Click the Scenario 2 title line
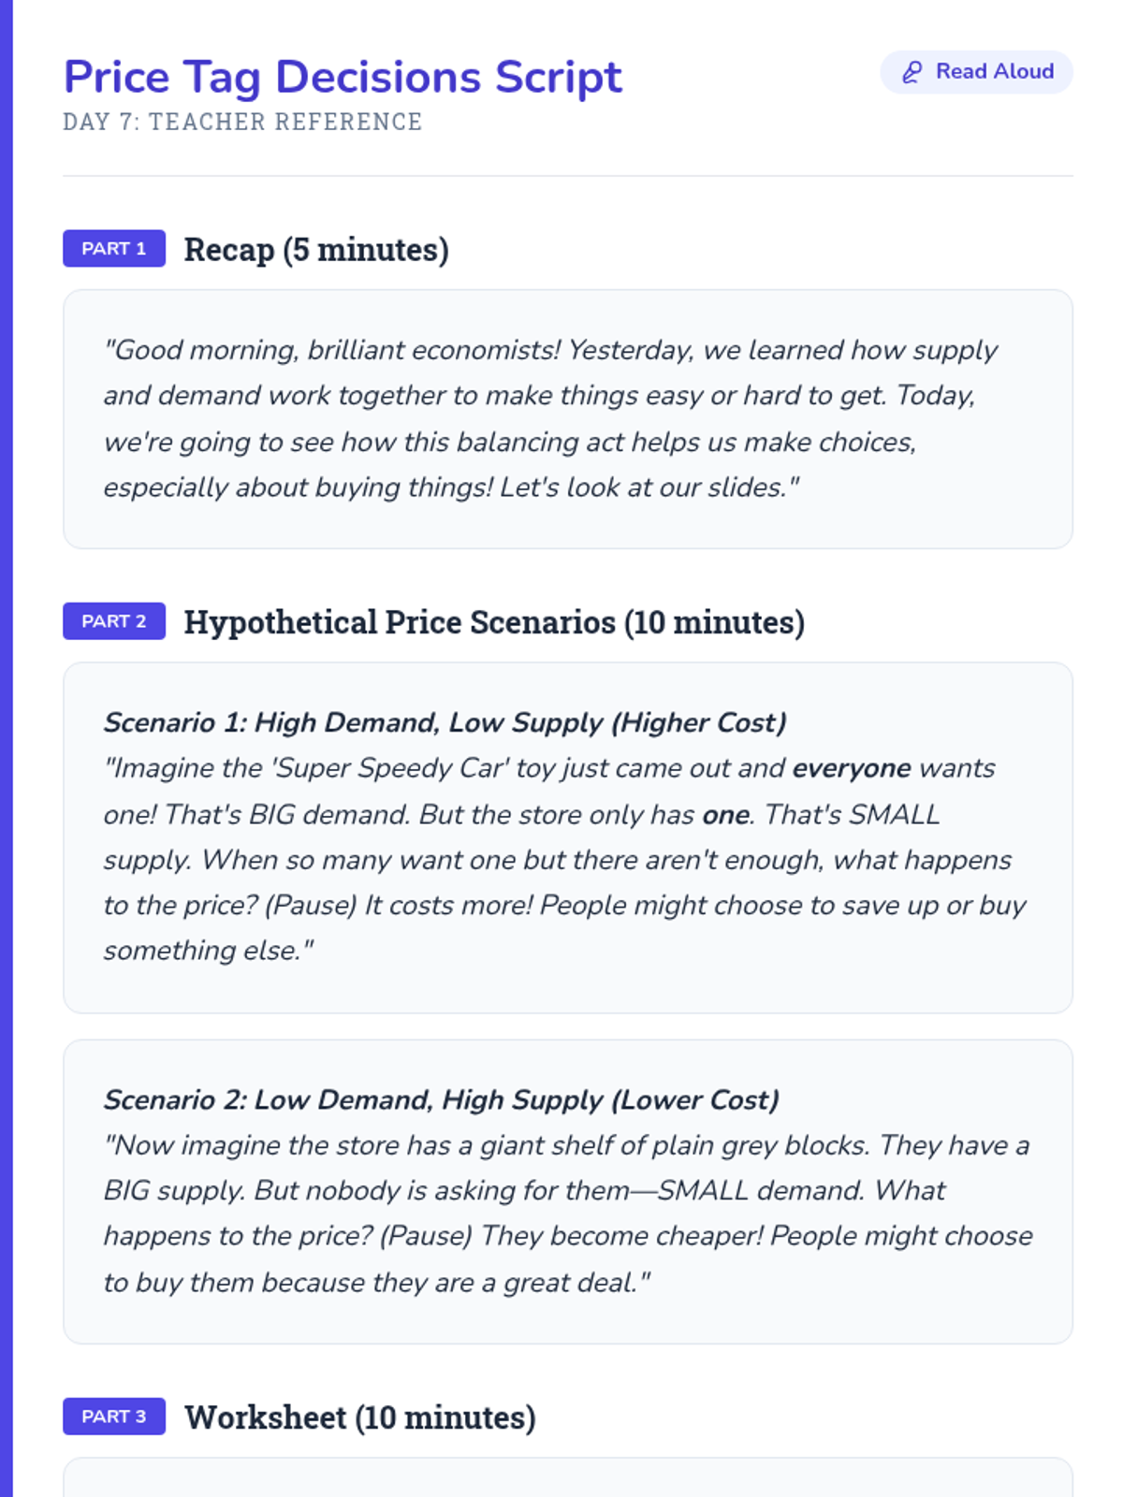This screenshot has height=1497, width=1123. tap(441, 1099)
